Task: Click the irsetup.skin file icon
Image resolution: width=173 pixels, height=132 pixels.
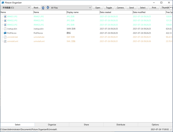Action: (x=5, y=29)
